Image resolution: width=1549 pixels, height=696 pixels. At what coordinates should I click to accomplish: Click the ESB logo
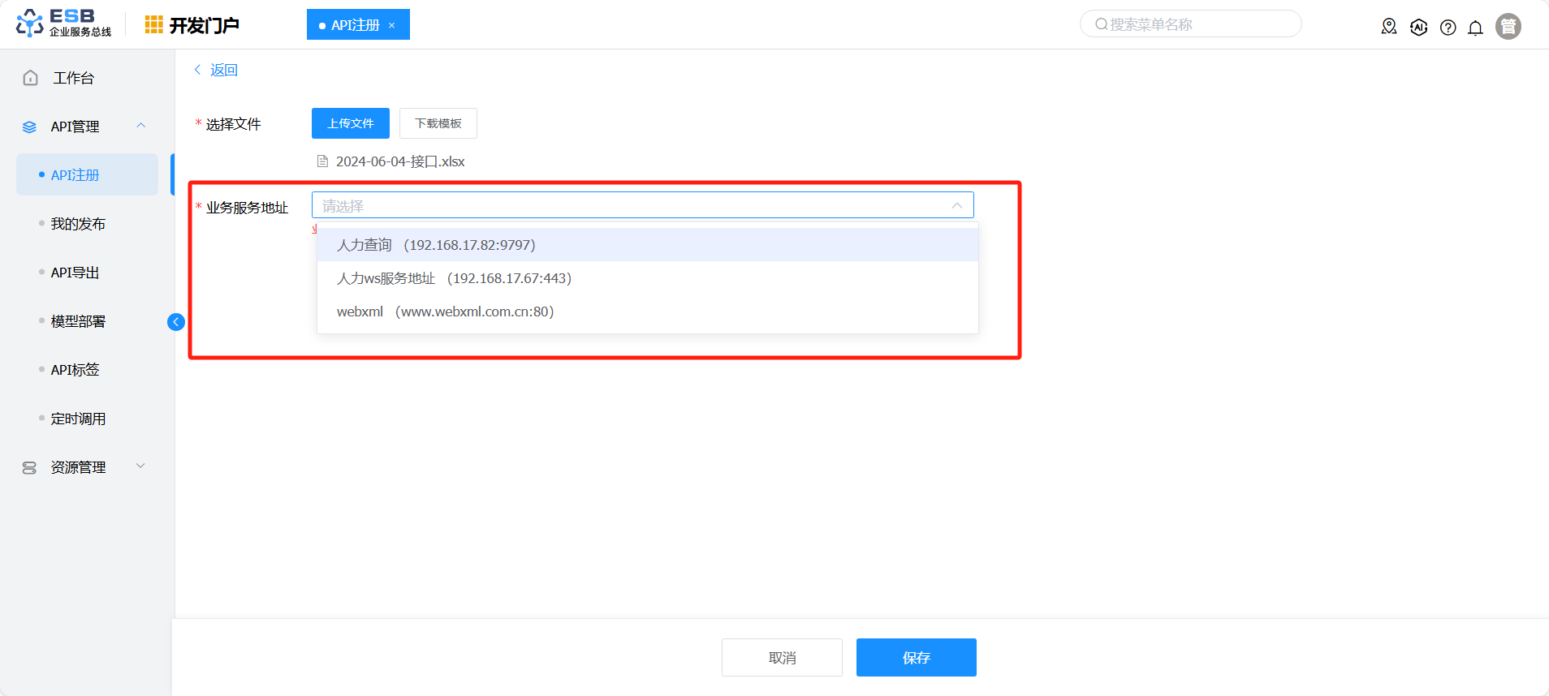(63, 24)
